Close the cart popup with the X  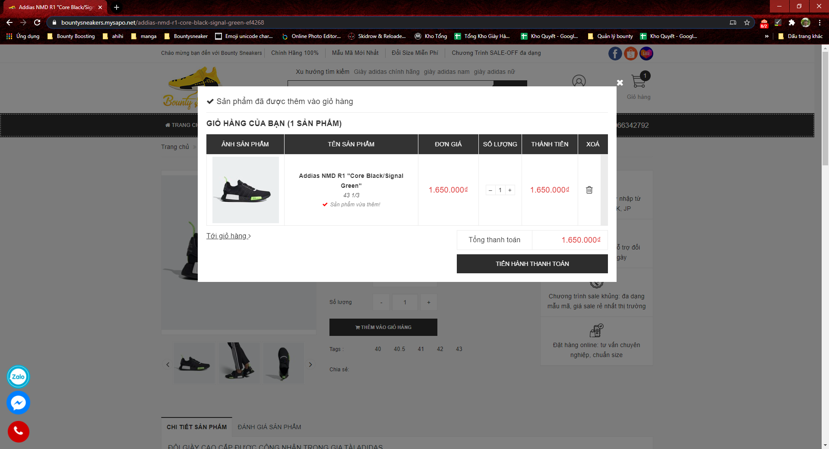[x=620, y=82]
